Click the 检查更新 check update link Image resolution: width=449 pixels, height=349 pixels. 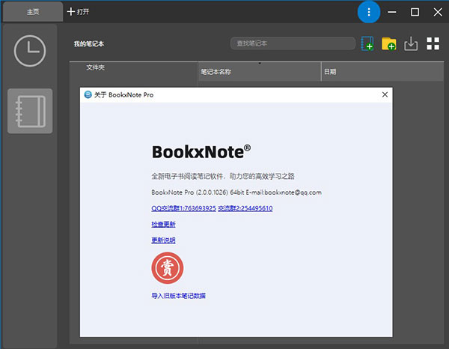(x=163, y=225)
